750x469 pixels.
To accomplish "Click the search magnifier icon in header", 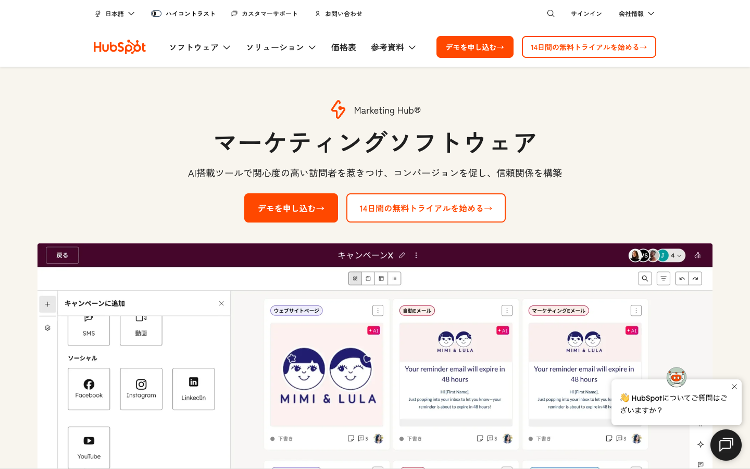I will pos(551,14).
